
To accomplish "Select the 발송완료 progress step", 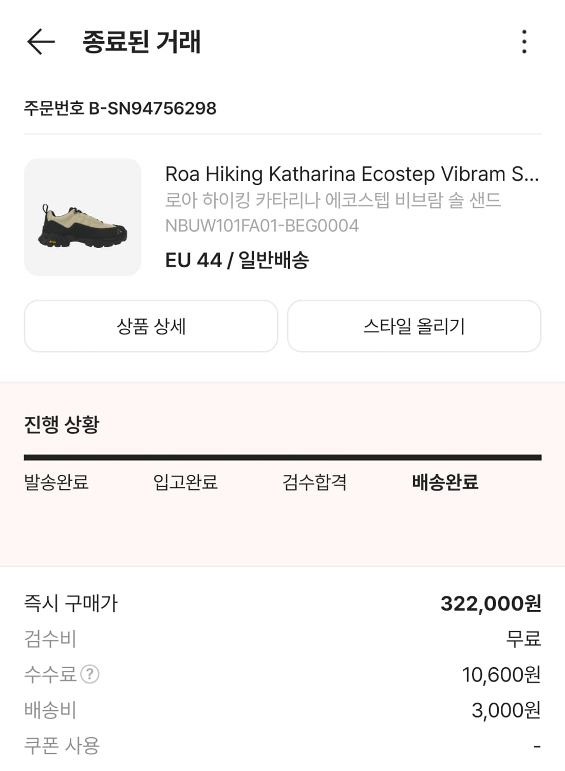I will click(56, 482).
